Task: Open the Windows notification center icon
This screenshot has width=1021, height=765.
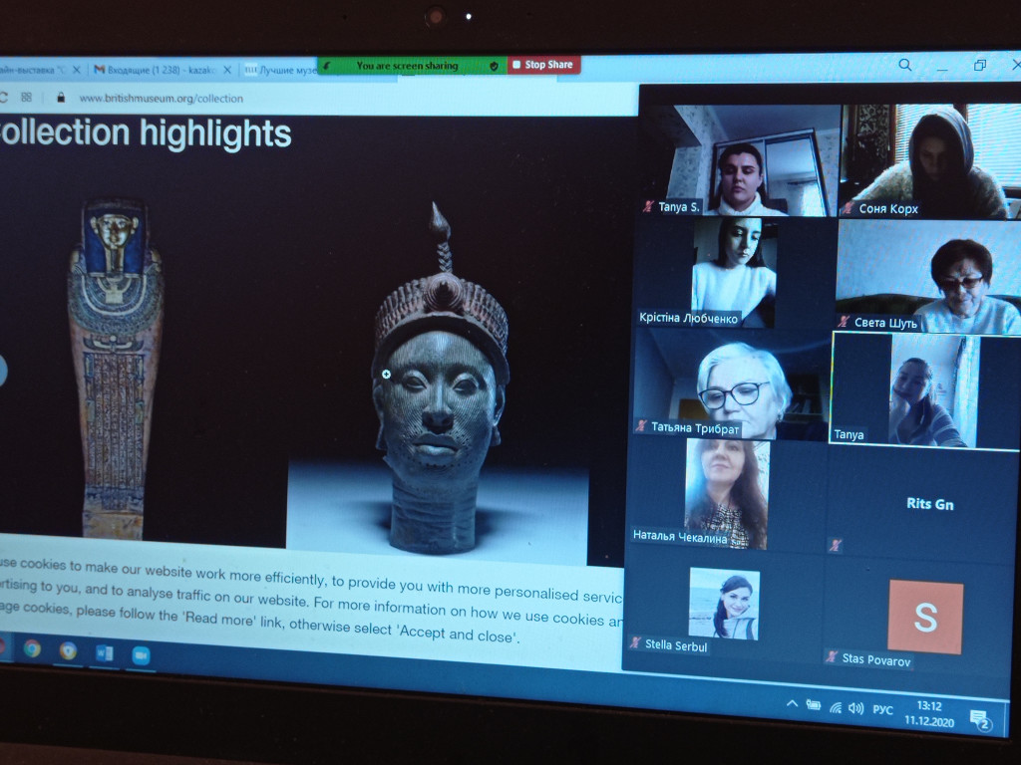Action: (981, 719)
